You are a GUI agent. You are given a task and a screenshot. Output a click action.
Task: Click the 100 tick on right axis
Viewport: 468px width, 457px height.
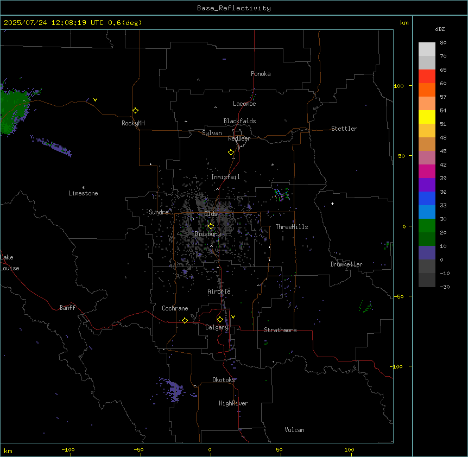click(399, 86)
